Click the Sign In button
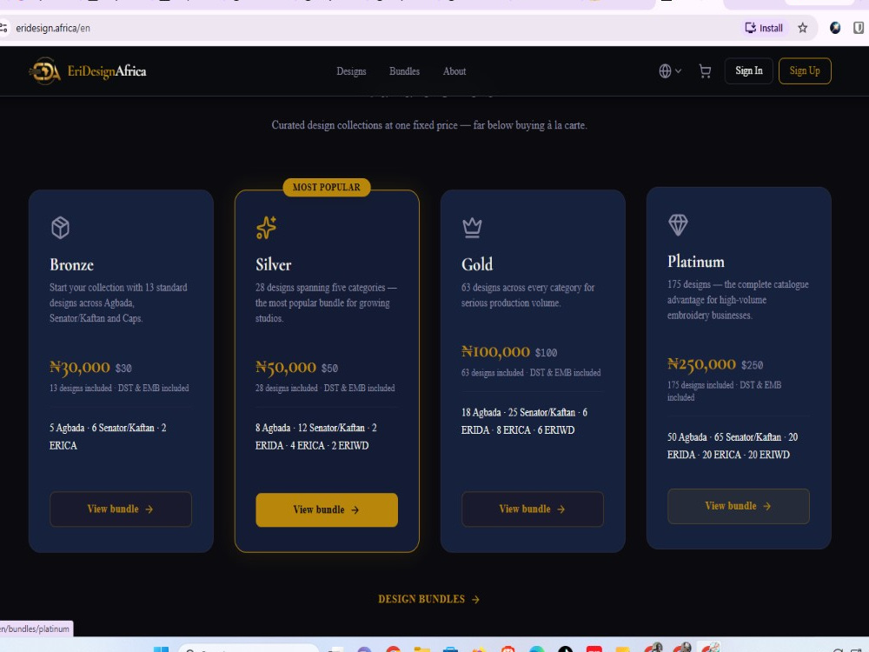Viewport: 869px width, 652px height. (749, 71)
